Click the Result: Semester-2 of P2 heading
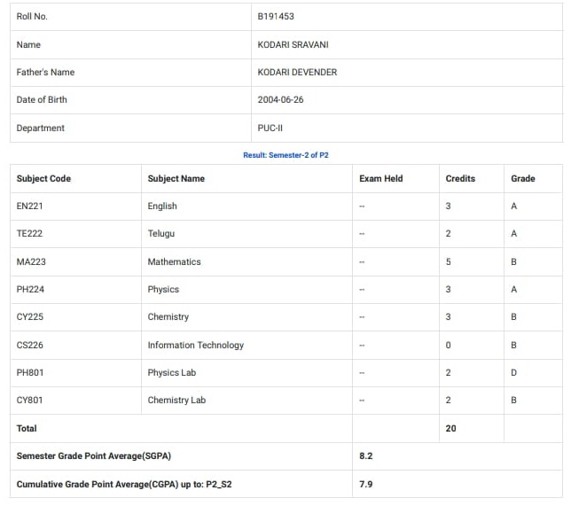 click(x=285, y=155)
